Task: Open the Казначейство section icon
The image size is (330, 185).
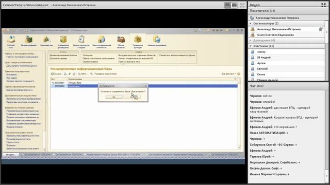Action: [x=46, y=41]
